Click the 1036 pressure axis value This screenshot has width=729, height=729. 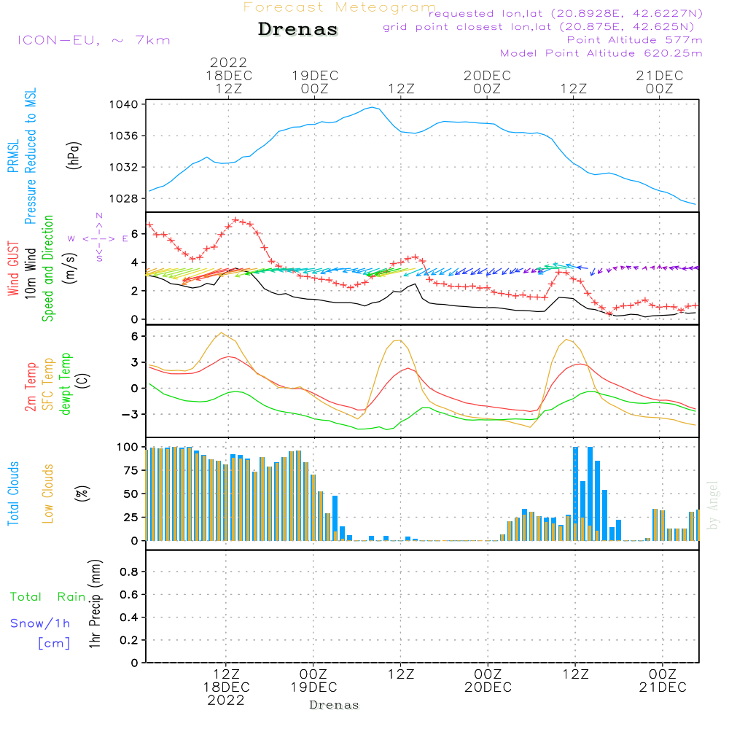123,136
